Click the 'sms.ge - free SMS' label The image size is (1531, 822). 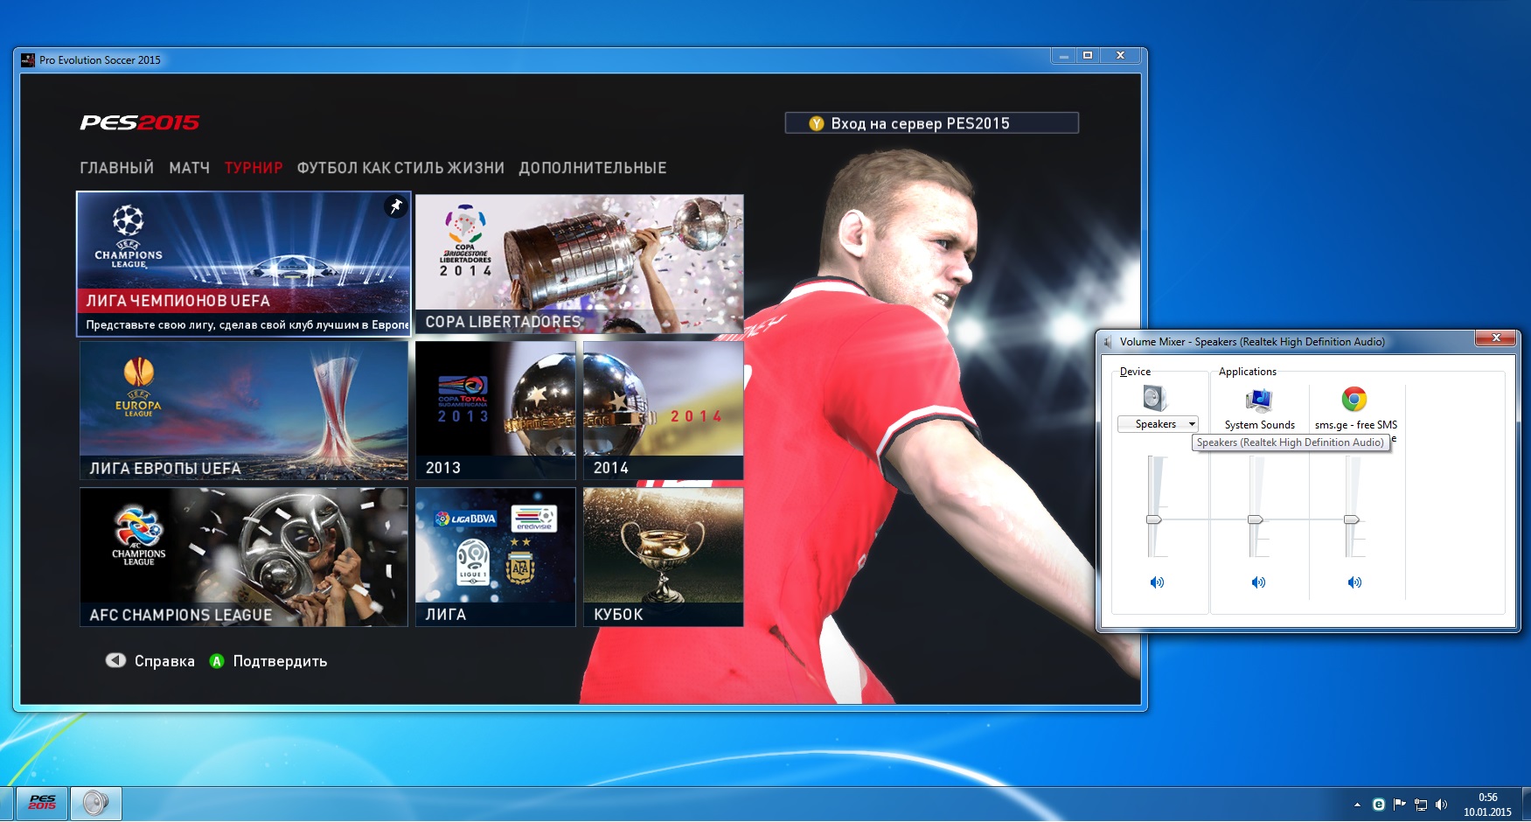pyautogui.click(x=1356, y=425)
